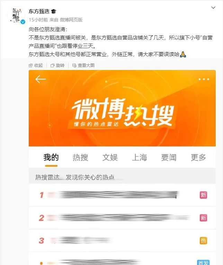223x265 pixels.
Task: Click the 东方甄选 account name link
Action: point(39,11)
